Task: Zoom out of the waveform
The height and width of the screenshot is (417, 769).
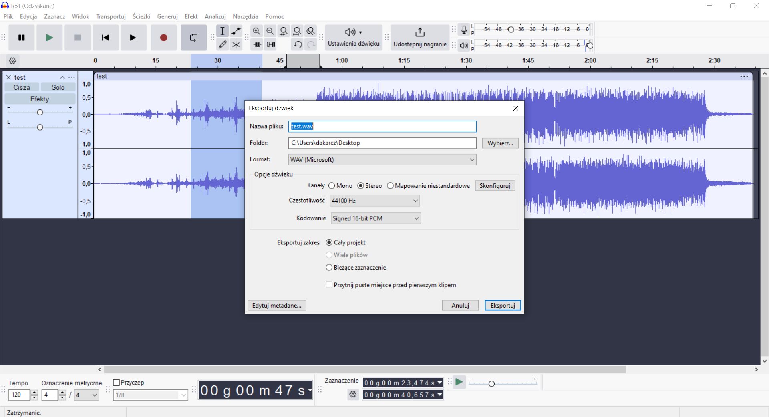Action: (x=270, y=31)
